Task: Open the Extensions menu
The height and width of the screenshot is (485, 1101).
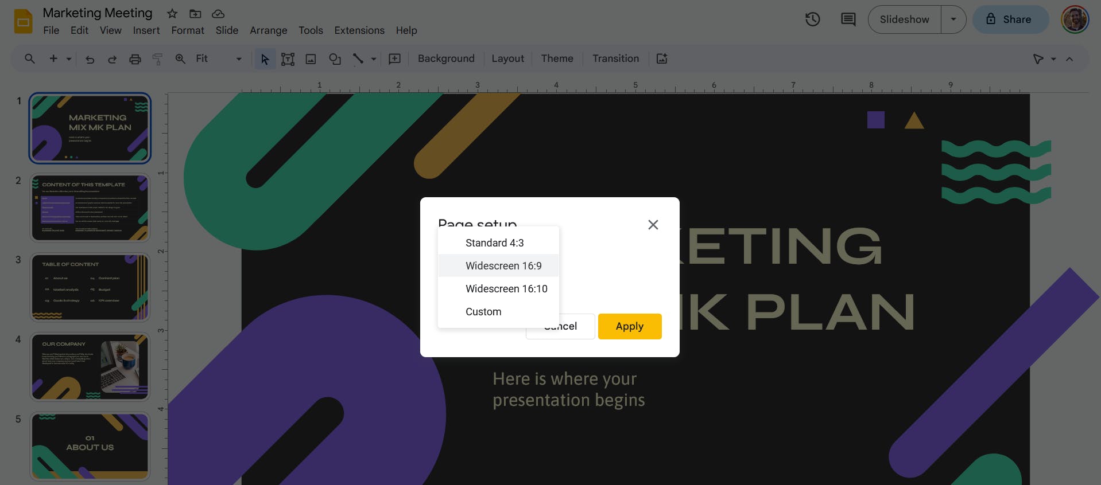Action: click(x=359, y=30)
